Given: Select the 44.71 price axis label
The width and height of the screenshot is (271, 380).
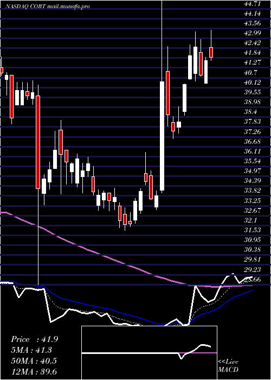Looking at the screenshot, I should point(253,4).
